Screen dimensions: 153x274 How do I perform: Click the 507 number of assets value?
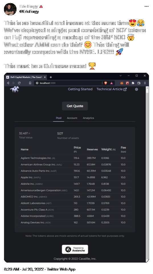click(60, 133)
